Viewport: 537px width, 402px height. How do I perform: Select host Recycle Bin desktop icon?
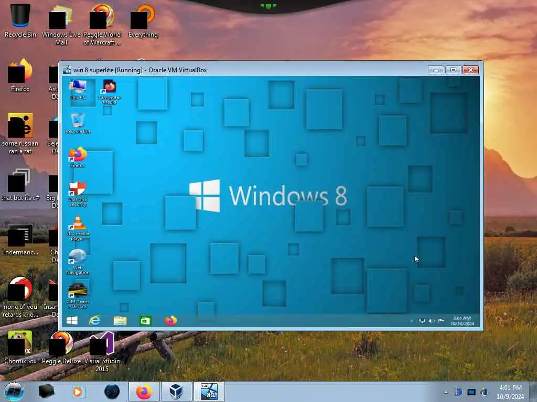[20, 20]
